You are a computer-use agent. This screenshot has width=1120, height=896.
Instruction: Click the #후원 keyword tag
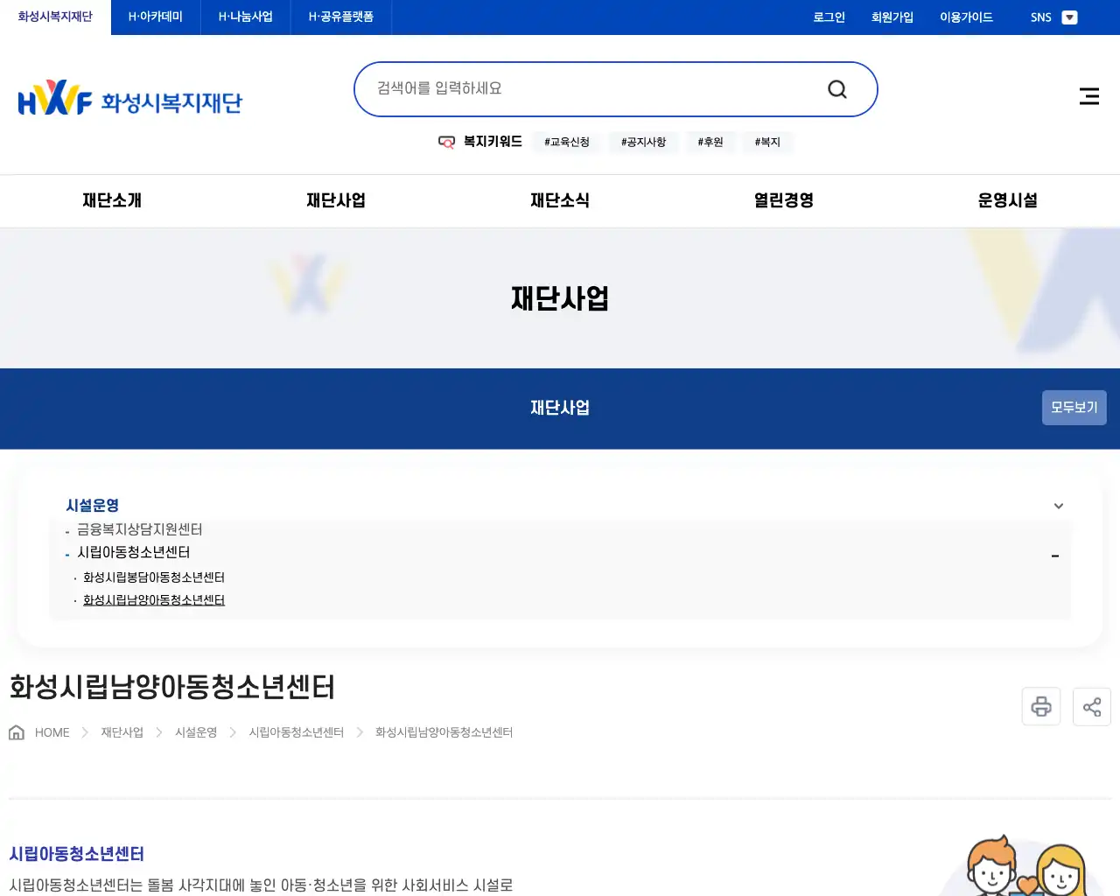710,142
